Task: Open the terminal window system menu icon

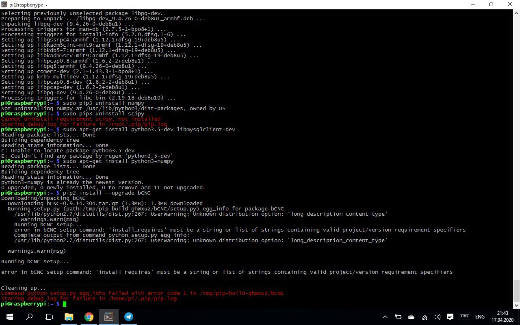Action: click(4, 4)
